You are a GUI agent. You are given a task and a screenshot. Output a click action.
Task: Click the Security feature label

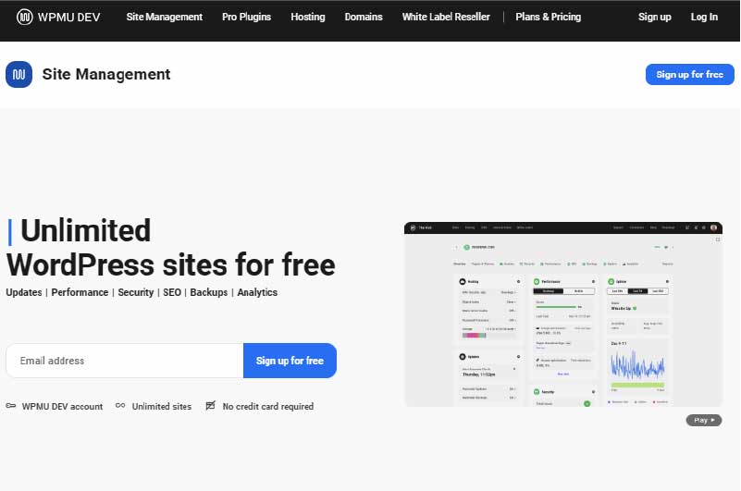point(136,292)
